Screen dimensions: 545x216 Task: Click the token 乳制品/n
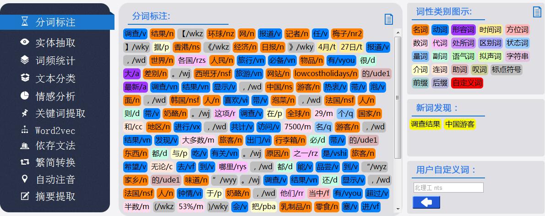(x=295, y=207)
